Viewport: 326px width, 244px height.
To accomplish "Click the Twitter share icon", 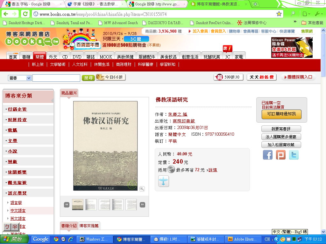I will (x=294, y=155).
